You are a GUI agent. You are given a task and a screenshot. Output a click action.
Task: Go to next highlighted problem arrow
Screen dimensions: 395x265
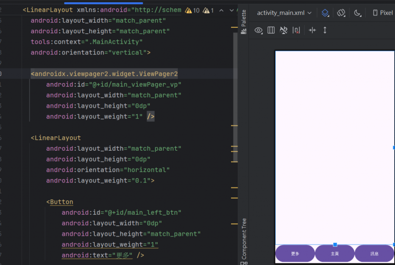click(231, 10)
